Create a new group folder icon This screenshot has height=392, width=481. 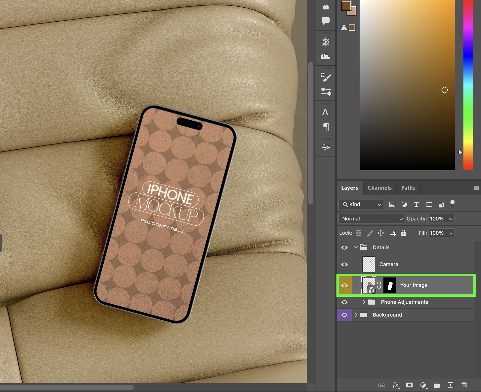click(437, 385)
